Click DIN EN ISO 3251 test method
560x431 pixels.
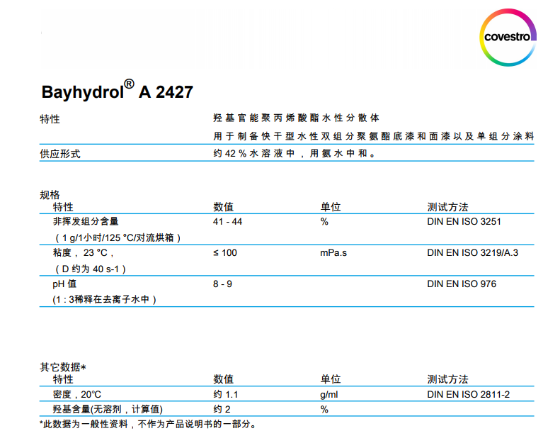click(464, 222)
